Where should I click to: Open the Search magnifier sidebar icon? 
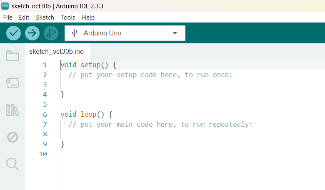pyautogui.click(x=12, y=164)
